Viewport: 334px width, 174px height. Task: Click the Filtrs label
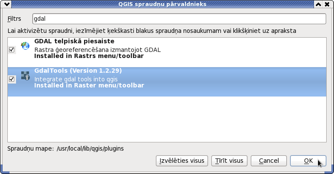[14, 19]
